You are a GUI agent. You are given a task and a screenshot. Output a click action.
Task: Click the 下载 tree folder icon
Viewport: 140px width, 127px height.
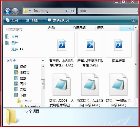(16, 95)
